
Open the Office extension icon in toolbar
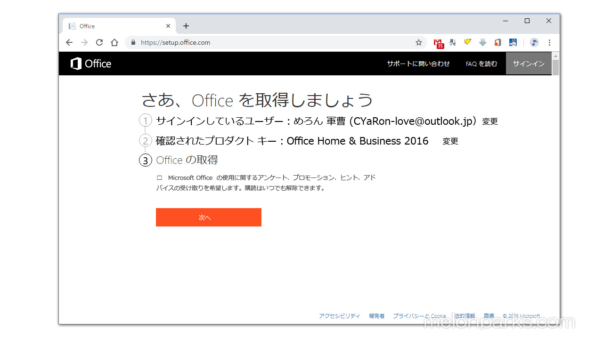click(497, 42)
